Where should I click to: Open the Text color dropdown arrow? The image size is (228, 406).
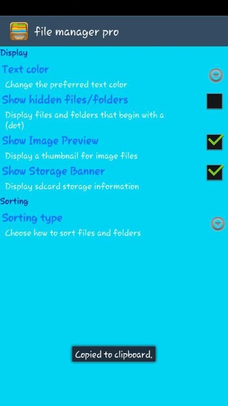point(216,75)
